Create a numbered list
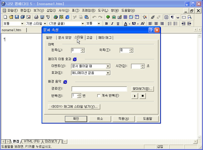 click(x=170, y=24)
